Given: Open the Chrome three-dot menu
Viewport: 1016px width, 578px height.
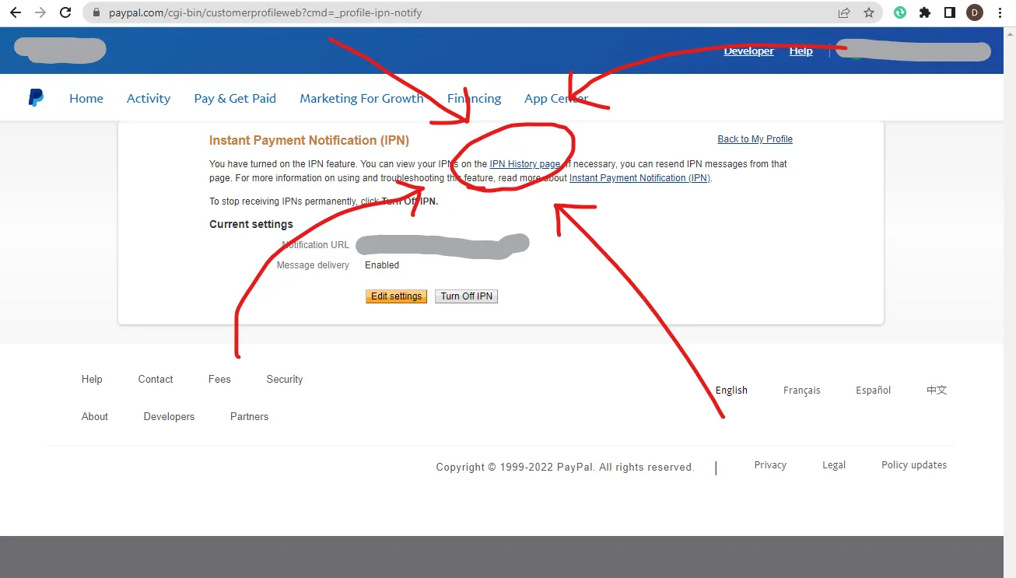Looking at the screenshot, I should (x=1000, y=12).
